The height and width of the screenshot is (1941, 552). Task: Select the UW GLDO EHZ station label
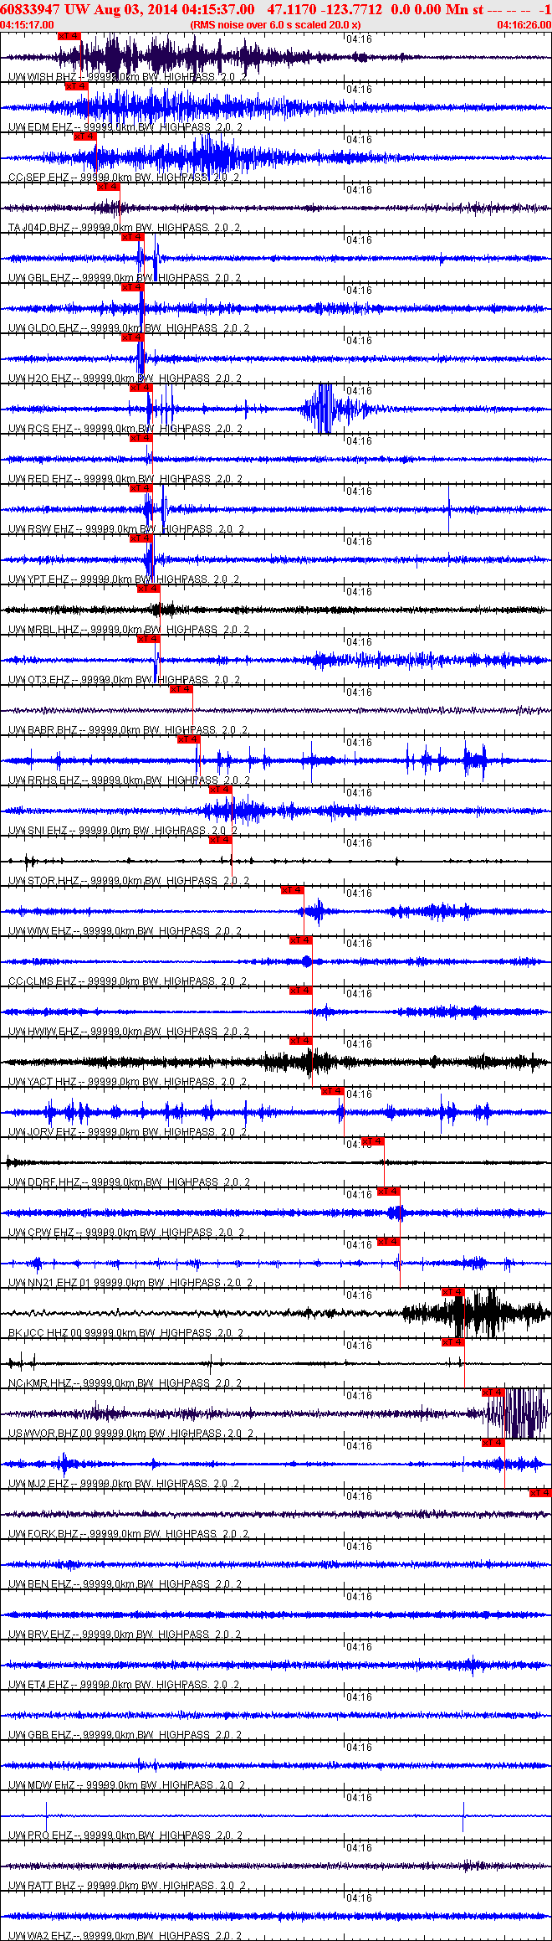[127, 328]
